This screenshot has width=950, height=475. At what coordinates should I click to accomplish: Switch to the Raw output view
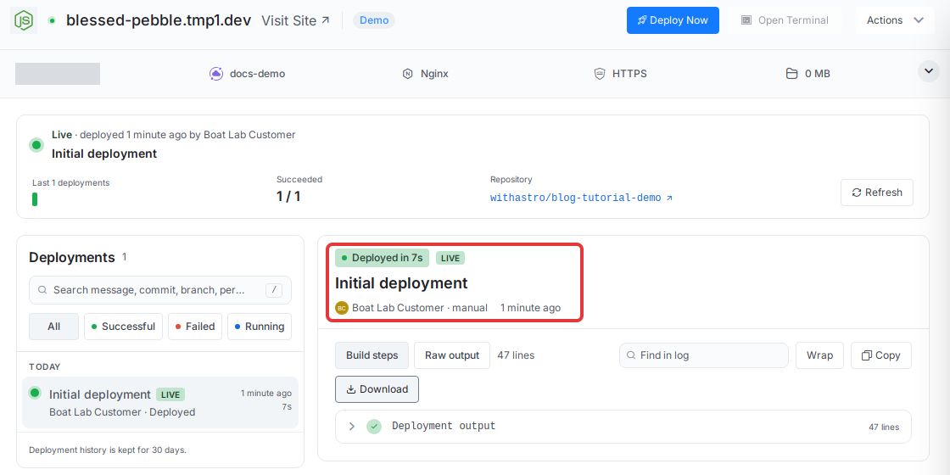[452, 355]
